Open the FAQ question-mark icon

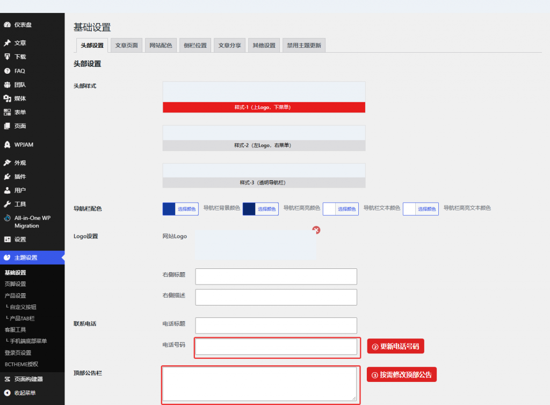tap(7, 71)
